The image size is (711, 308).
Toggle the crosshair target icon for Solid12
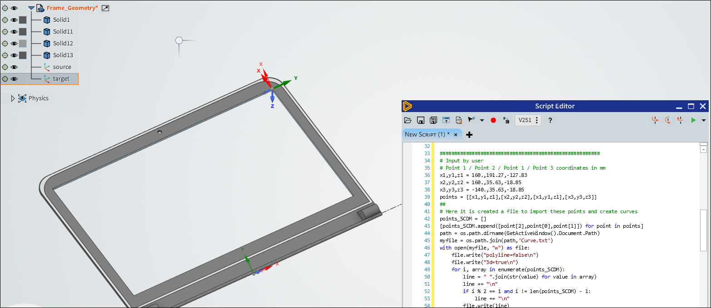pos(5,44)
